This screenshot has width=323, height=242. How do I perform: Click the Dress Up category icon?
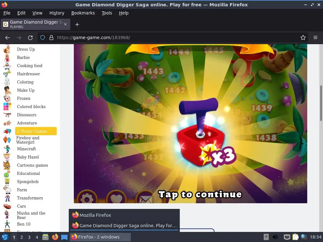(x=7, y=49)
